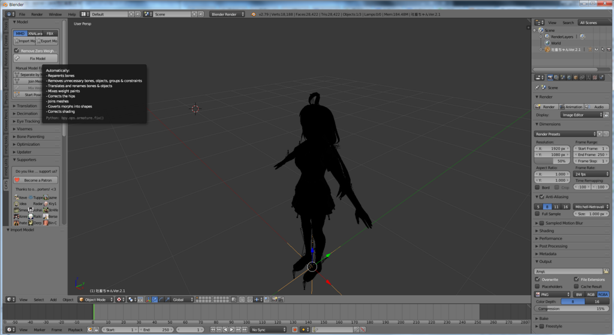This screenshot has height=335, width=614.
Task: Open the Constraints properties tab icon
Action: (x=582, y=77)
